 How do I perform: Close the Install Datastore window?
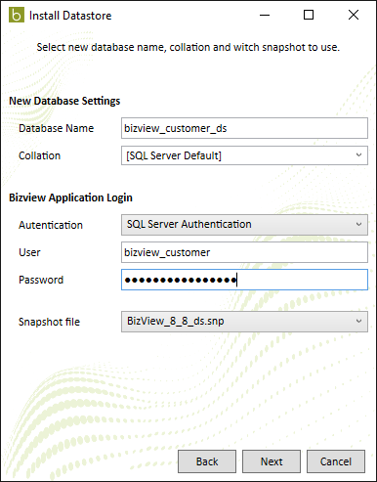tap(354, 15)
